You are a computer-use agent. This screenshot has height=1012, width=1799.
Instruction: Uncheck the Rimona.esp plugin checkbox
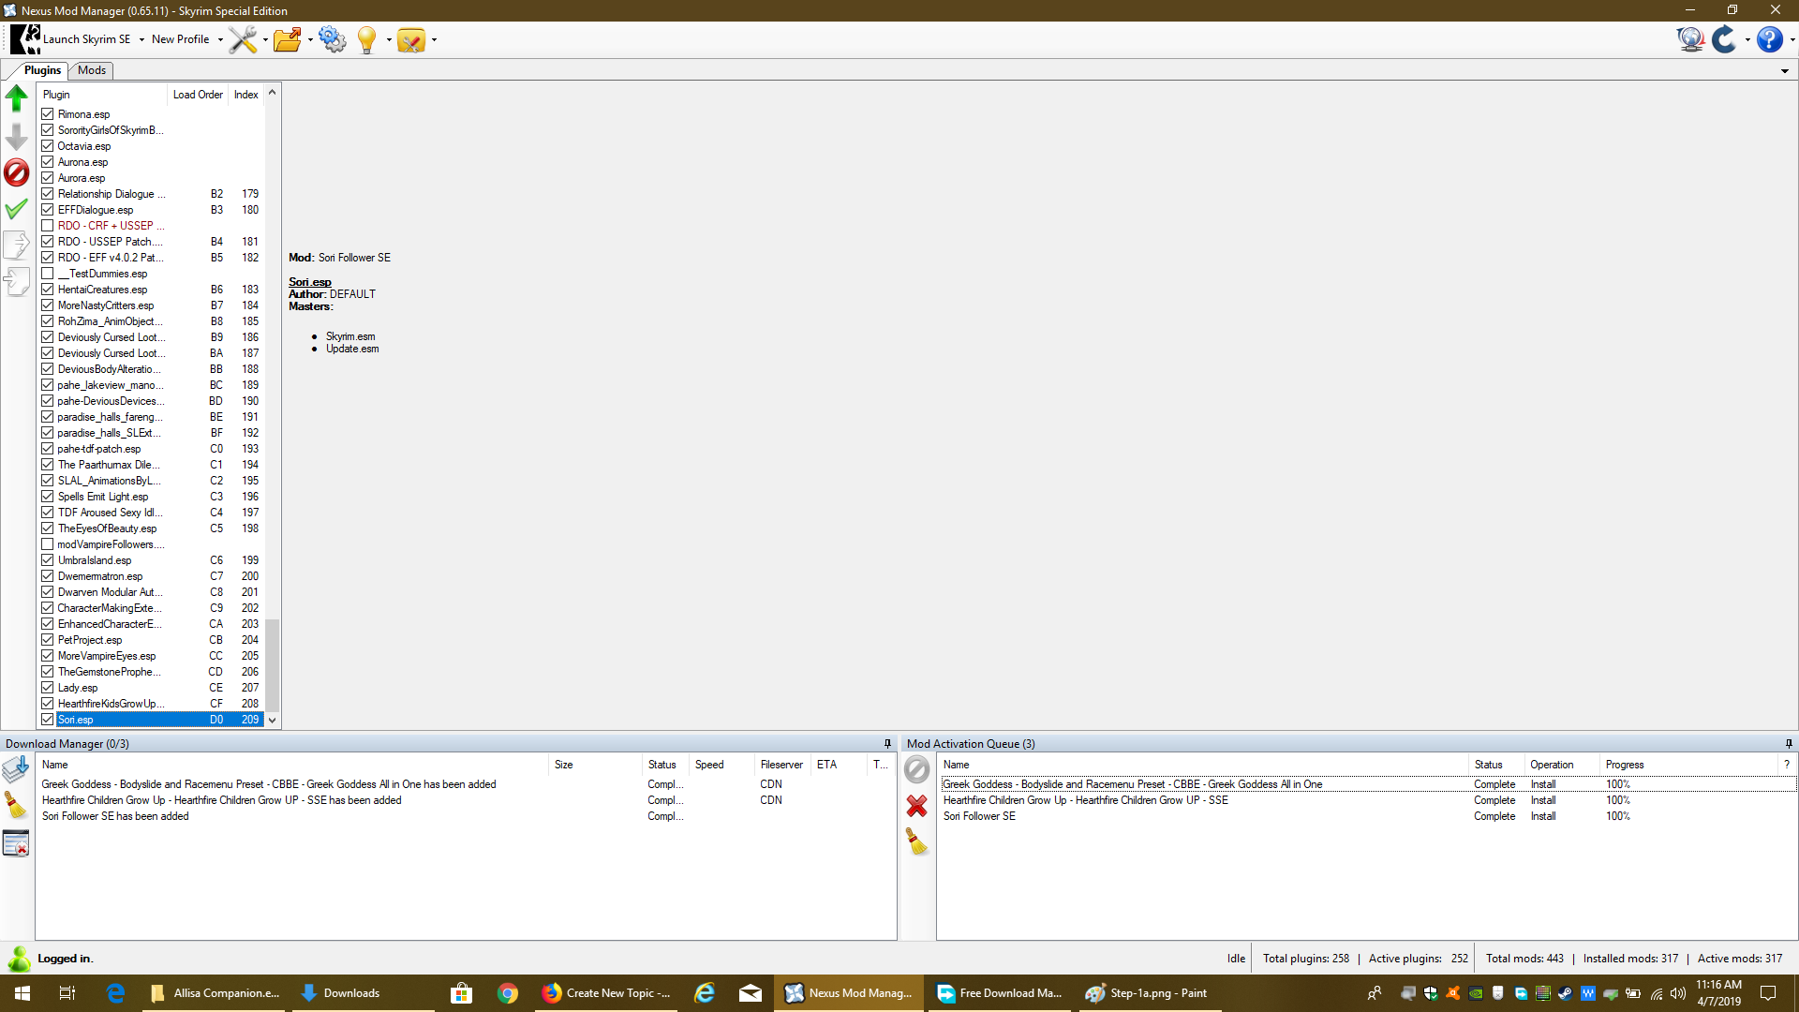pyautogui.click(x=48, y=114)
